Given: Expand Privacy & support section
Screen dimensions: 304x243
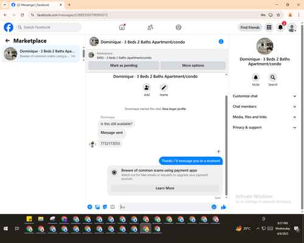Looking at the screenshot, I should 264,128.
